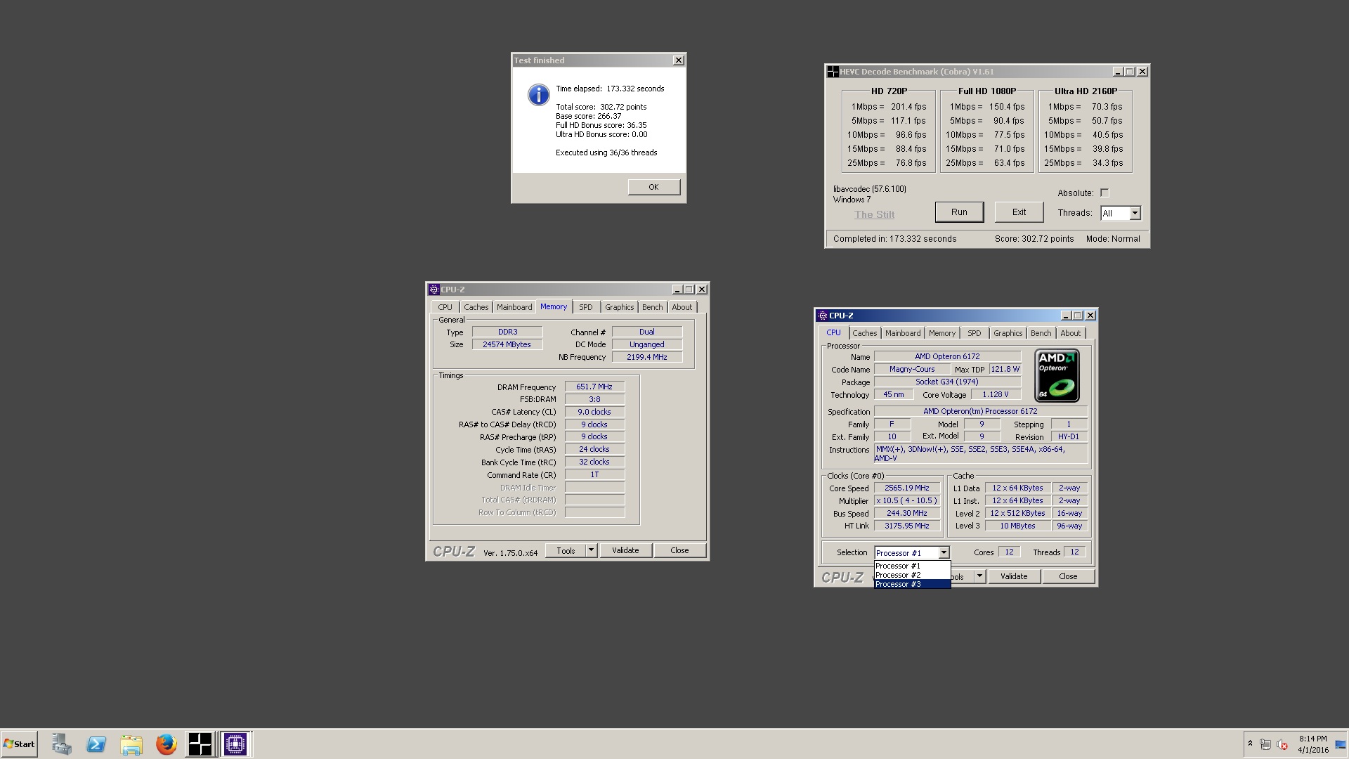Open SPD tab in memory CPU-Z window

586,307
